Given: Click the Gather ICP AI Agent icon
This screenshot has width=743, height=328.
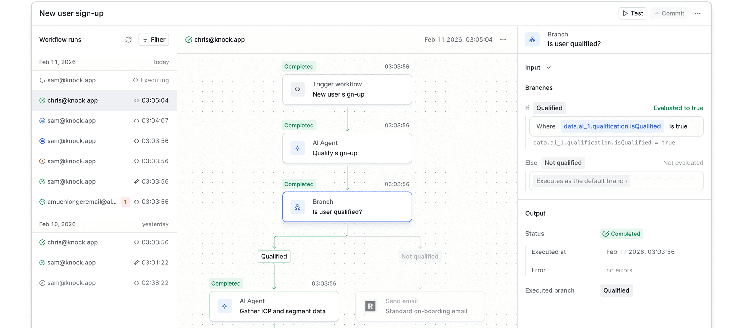Looking at the screenshot, I should [225, 306].
